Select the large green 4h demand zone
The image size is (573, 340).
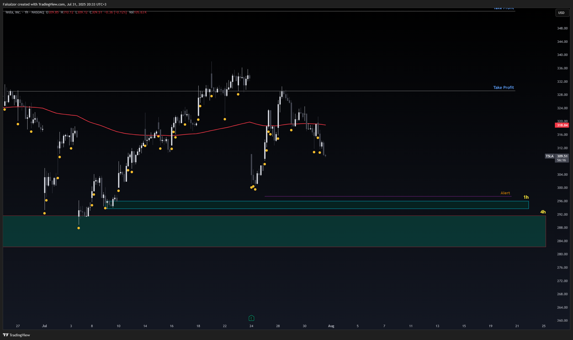(x=274, y=231)
